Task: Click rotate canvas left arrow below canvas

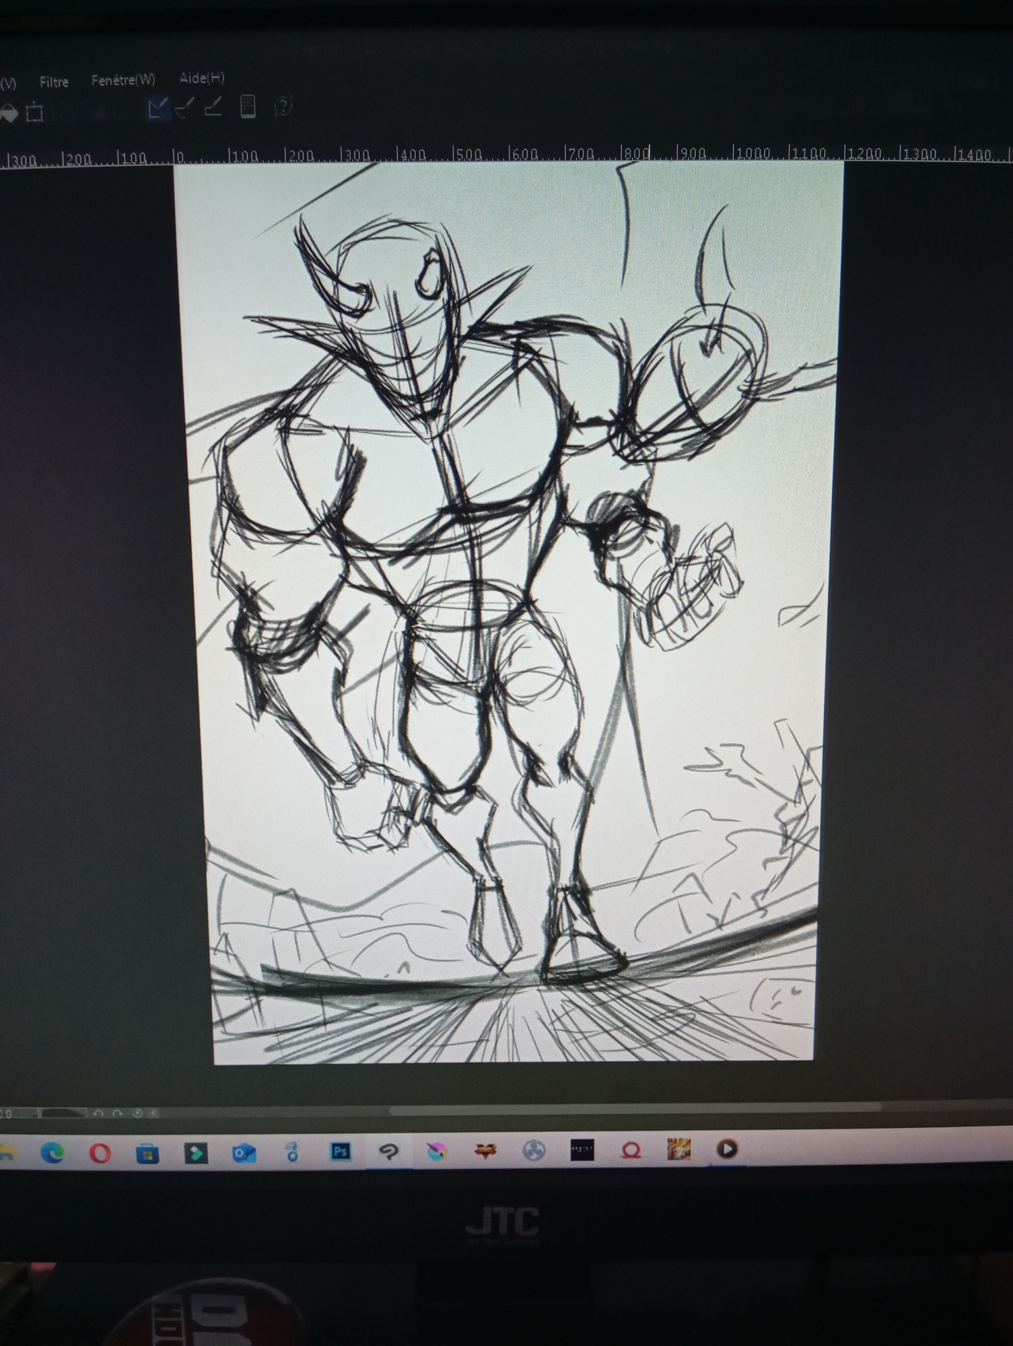Action: click(x=99, y=1113)
